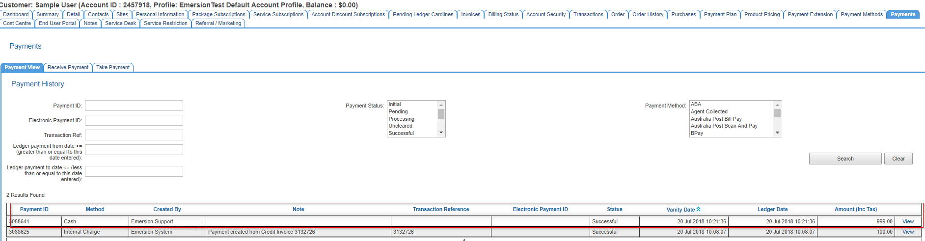Select 'Uncleared' payment status option
Image resolution: width=925 pixels, height=241 pixels.
coord(400,126)
